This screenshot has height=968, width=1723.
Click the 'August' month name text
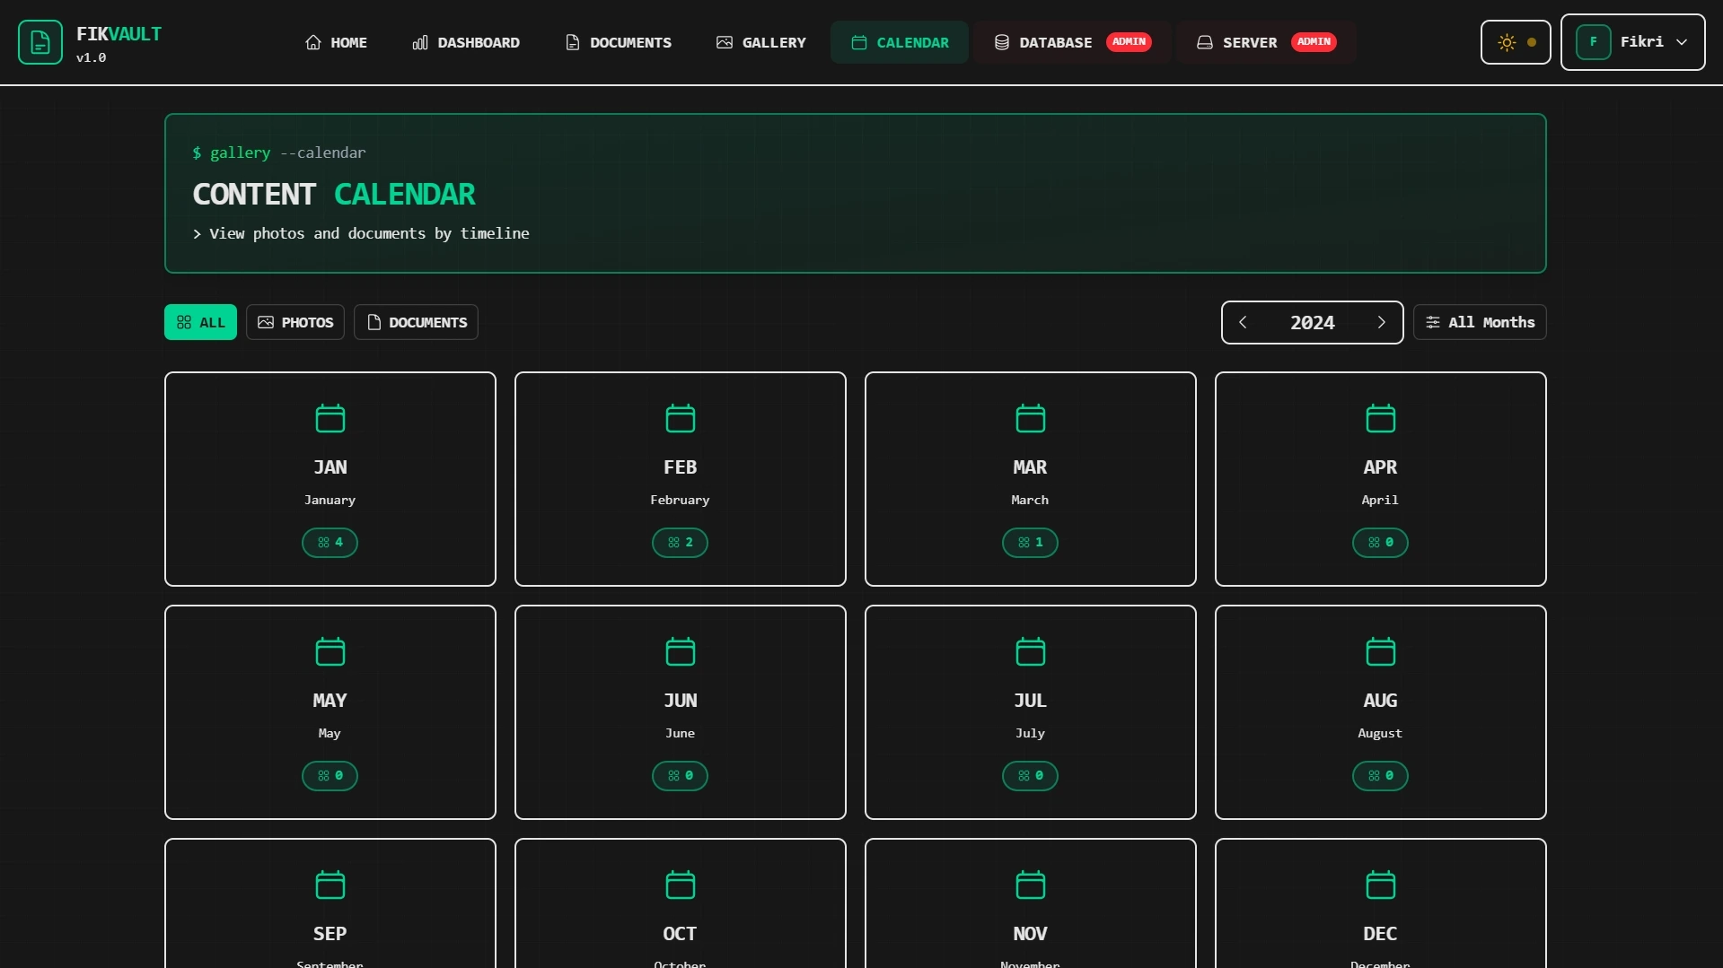(1380, 733)
